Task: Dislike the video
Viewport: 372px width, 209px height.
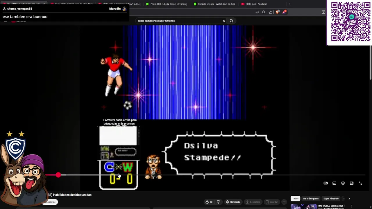Action: point(219,202)
